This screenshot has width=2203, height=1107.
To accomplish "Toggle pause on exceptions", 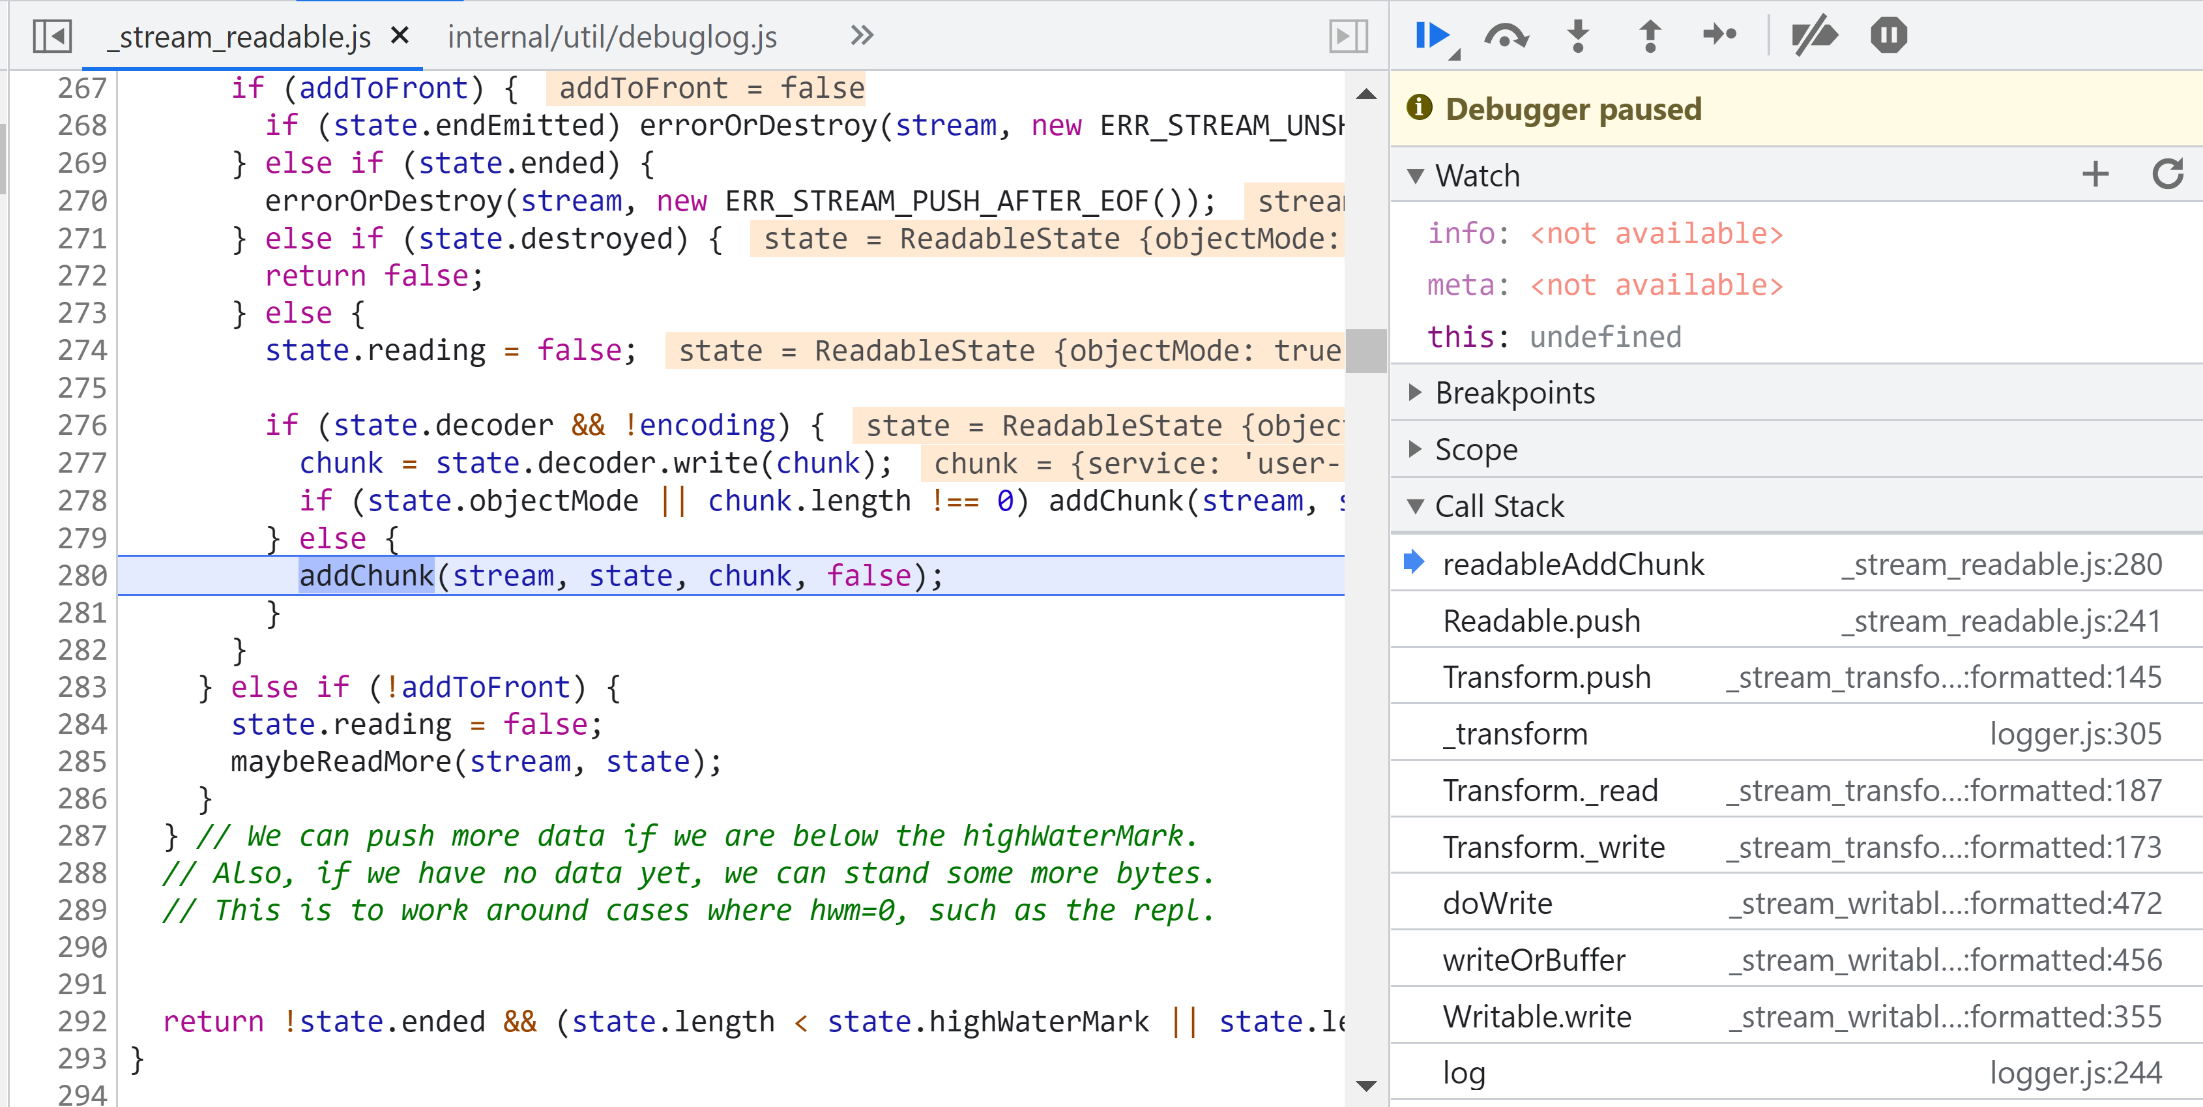I will [1888, 36].
